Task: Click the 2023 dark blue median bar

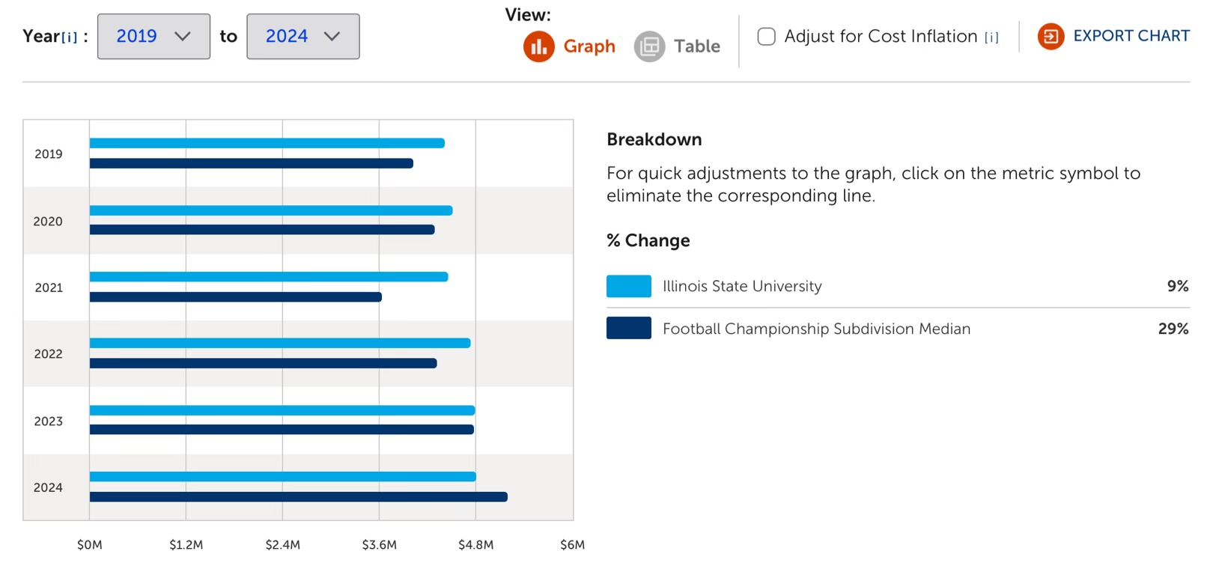Action: (282, 430)
